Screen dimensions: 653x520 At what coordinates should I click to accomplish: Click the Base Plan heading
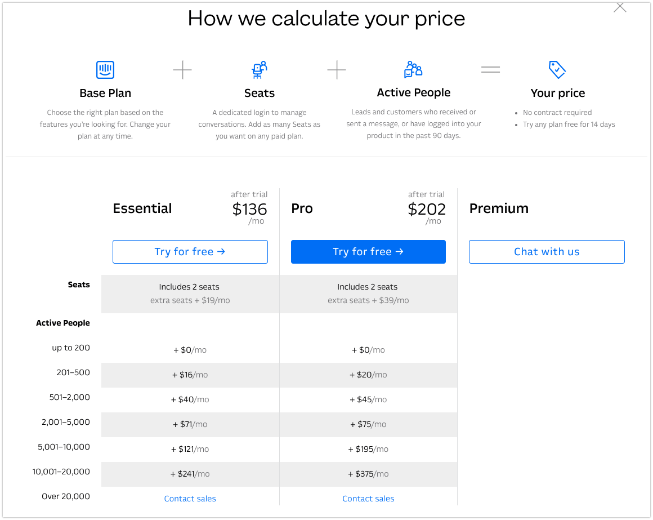(105, 93)
